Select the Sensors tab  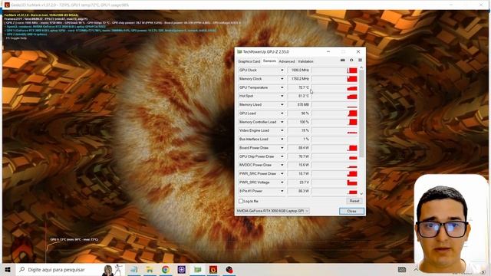(x=269, y=61)
